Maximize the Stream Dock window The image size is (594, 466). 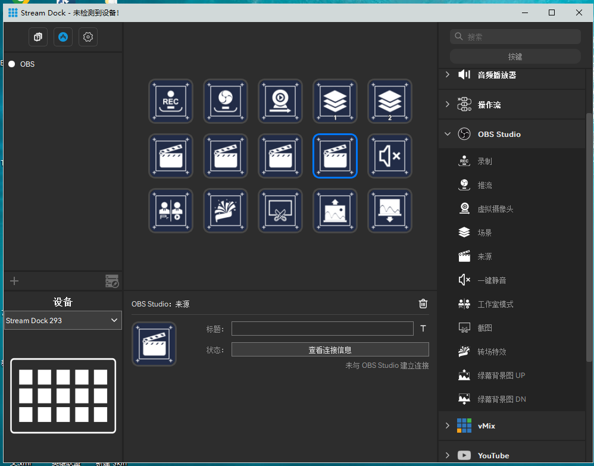tap(552, 12)
